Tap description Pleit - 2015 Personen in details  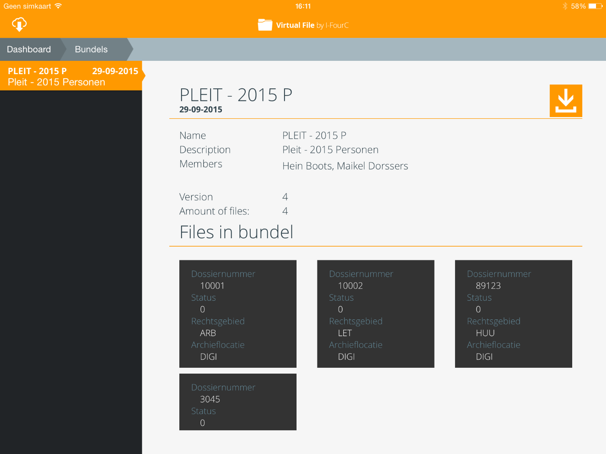coord(330,150)
